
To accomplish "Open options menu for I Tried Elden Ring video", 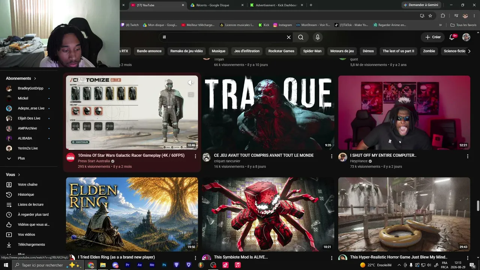I will [x=195, y=258].
